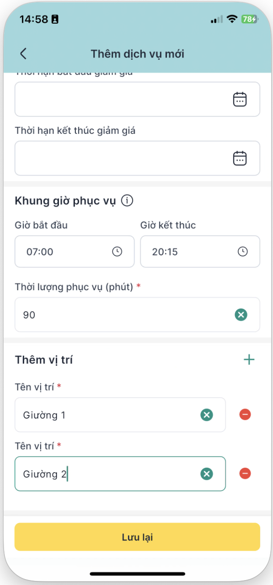Open calendar for "Thời hạn kết thúc giảm giá"
Screen dimensions: 273x585
coord(240,158)
